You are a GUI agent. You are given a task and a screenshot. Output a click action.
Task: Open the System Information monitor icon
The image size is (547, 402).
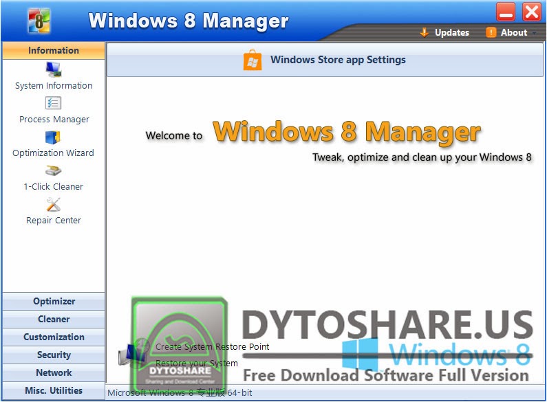pos(54,69)
